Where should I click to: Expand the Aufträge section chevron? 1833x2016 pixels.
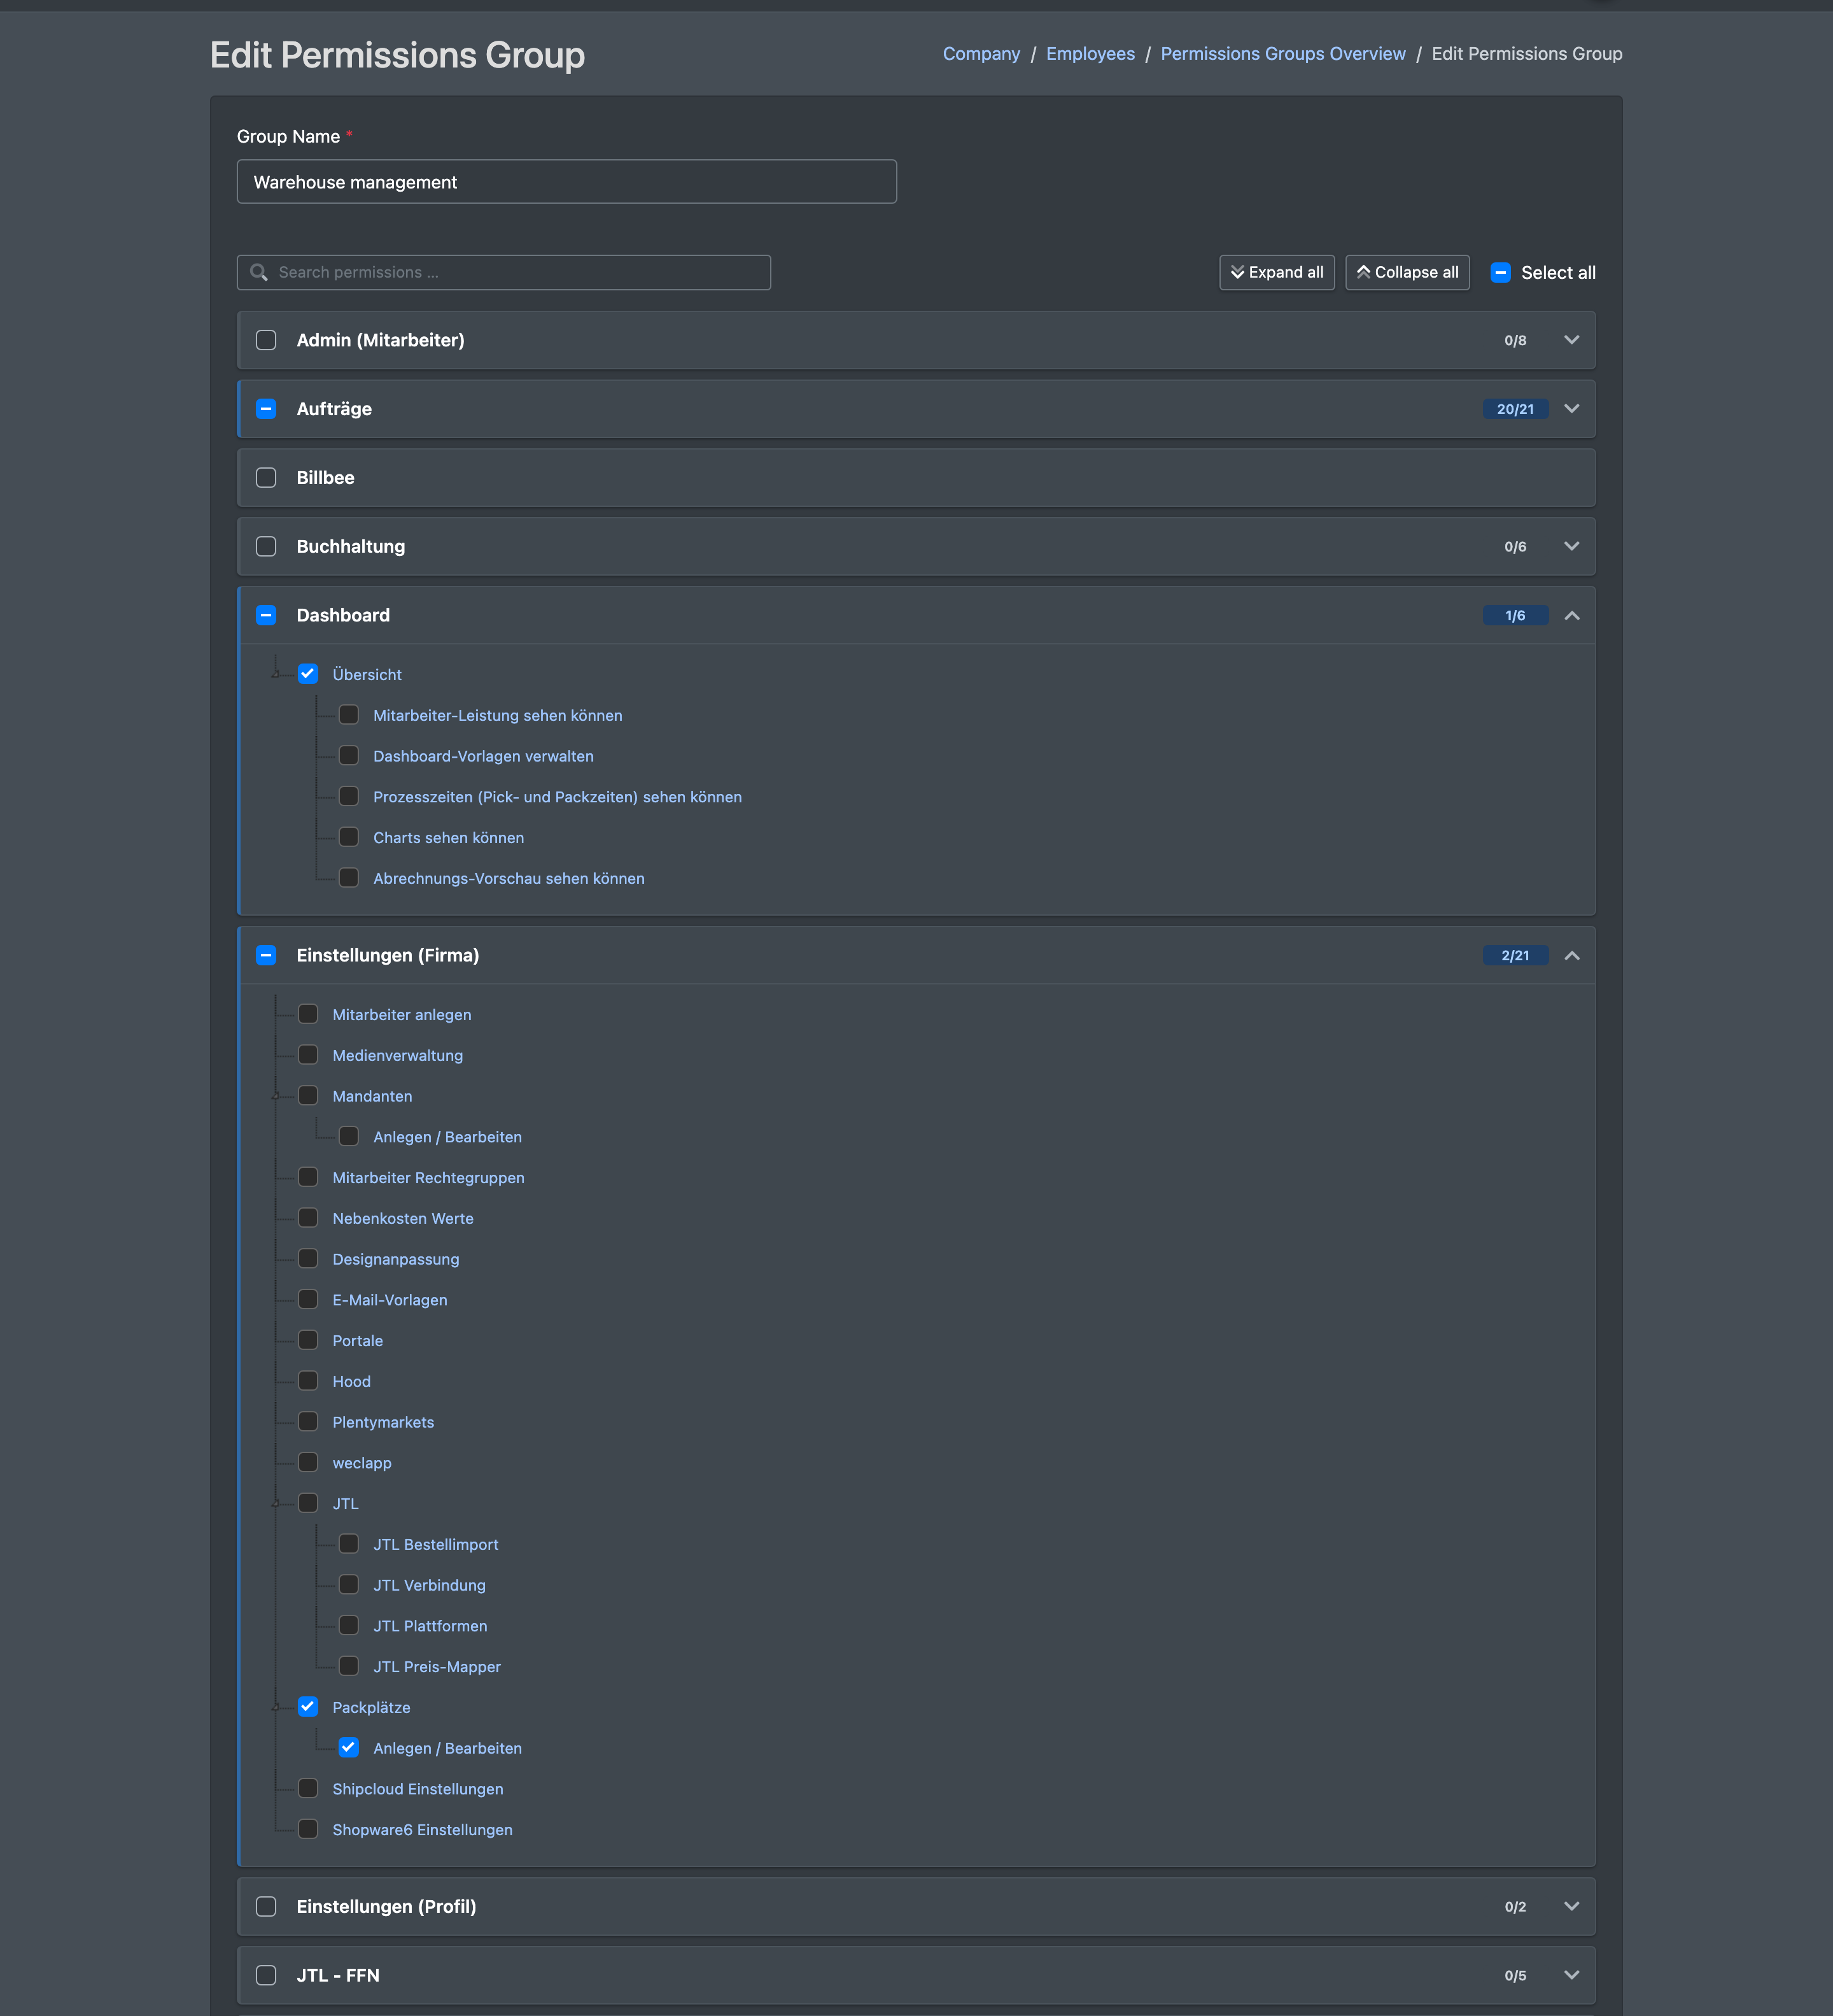click(x=1571, y=408)
